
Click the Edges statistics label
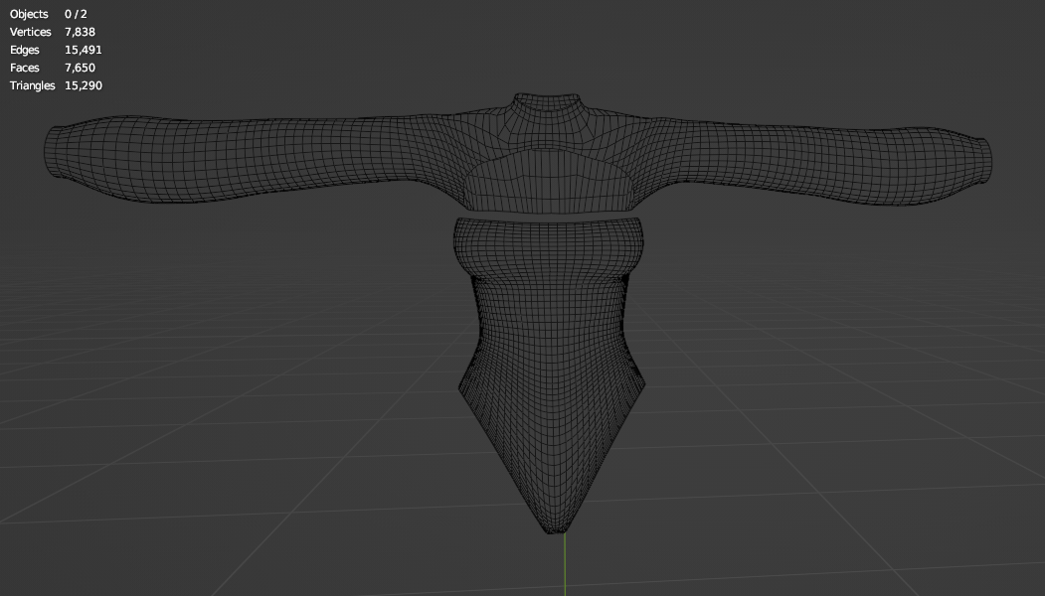25,50
